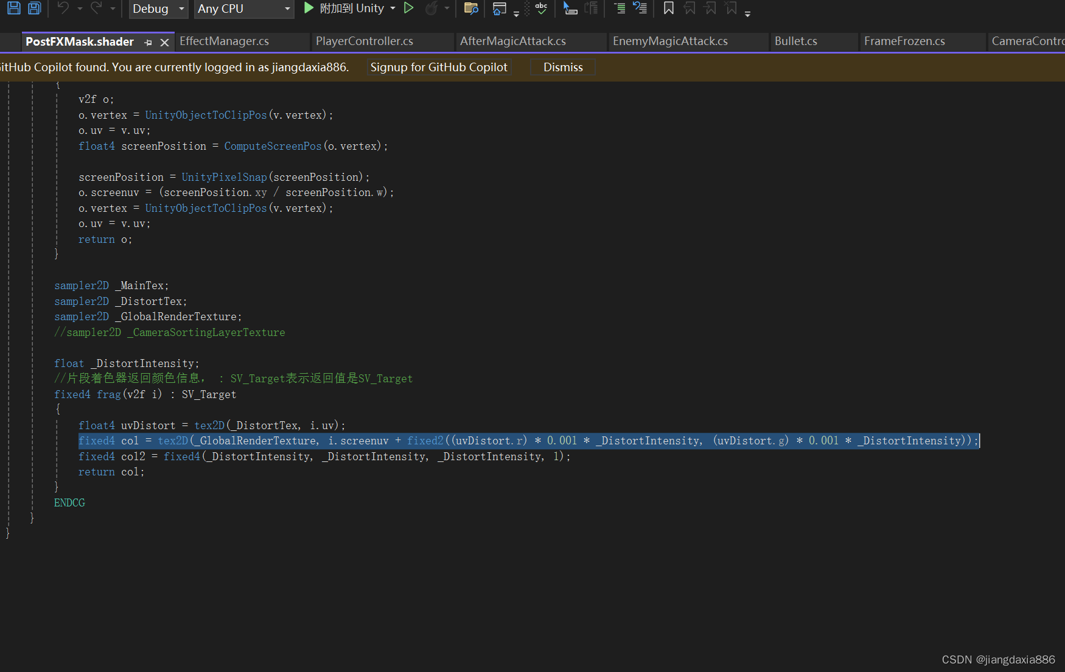
Task: Redo the last undone action
Action: pos(96,8)
